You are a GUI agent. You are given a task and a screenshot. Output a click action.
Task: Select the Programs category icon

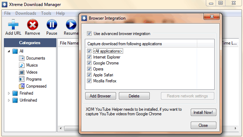[22, 79]
